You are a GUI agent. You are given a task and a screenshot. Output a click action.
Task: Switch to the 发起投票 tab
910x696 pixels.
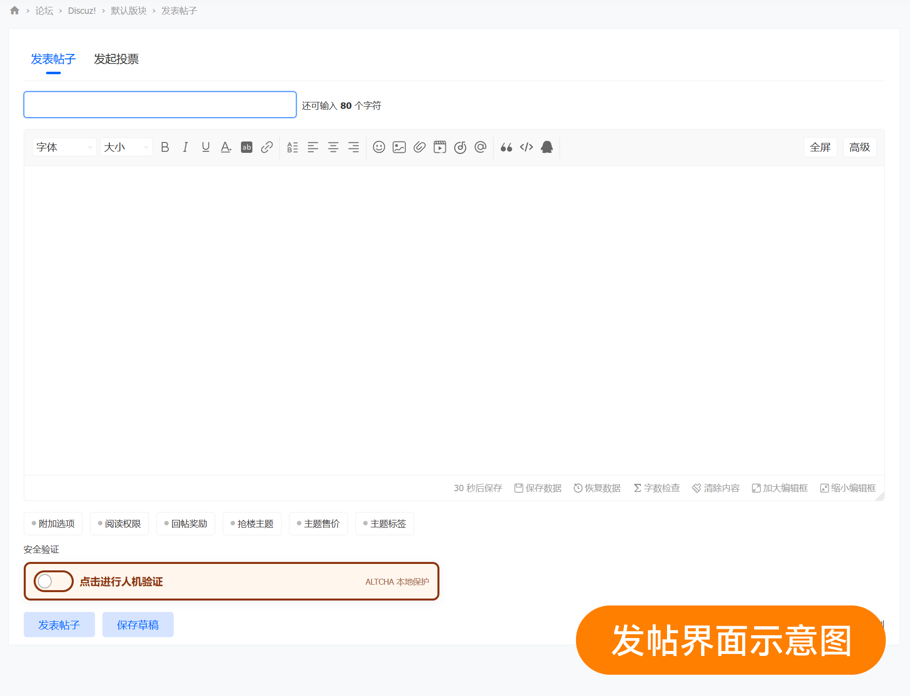pyautogui.click(x=116, y=59)
